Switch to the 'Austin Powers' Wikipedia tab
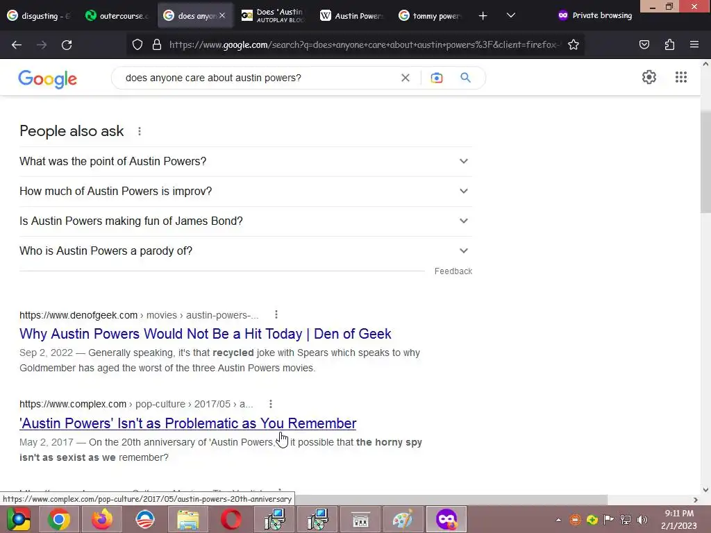The image size is (711, 533). (x=352, y=16)
